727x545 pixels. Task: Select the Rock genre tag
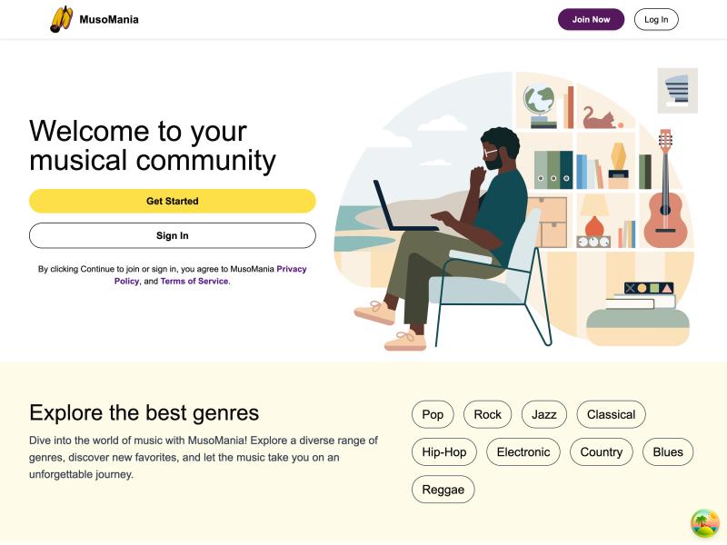click(487, 414)
